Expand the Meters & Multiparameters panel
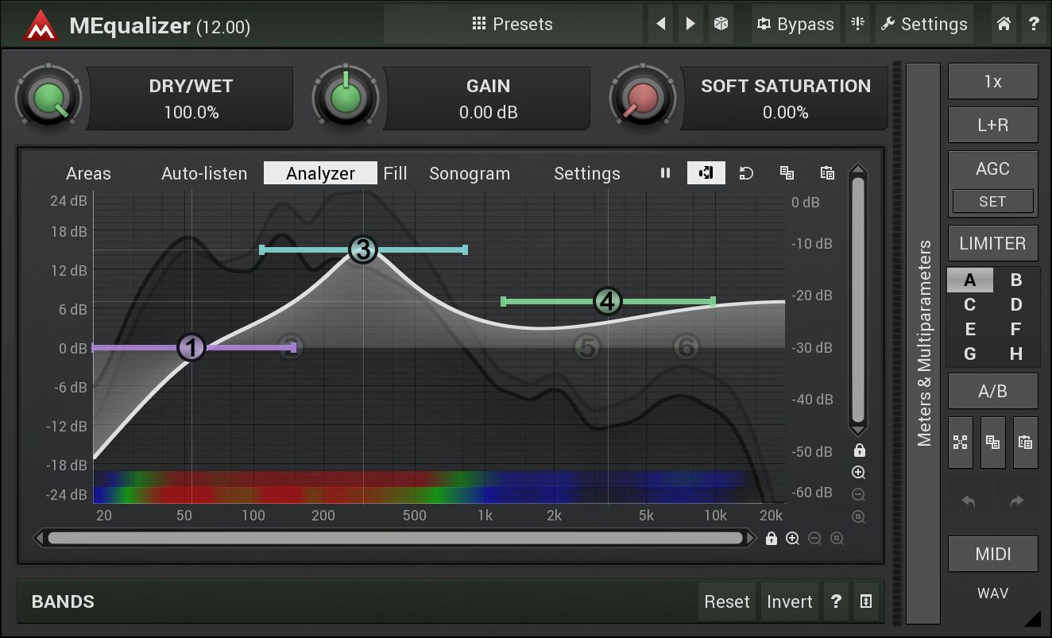This screenshot has height=638, width=1052. pyautogui.click(x=923, y=343)
